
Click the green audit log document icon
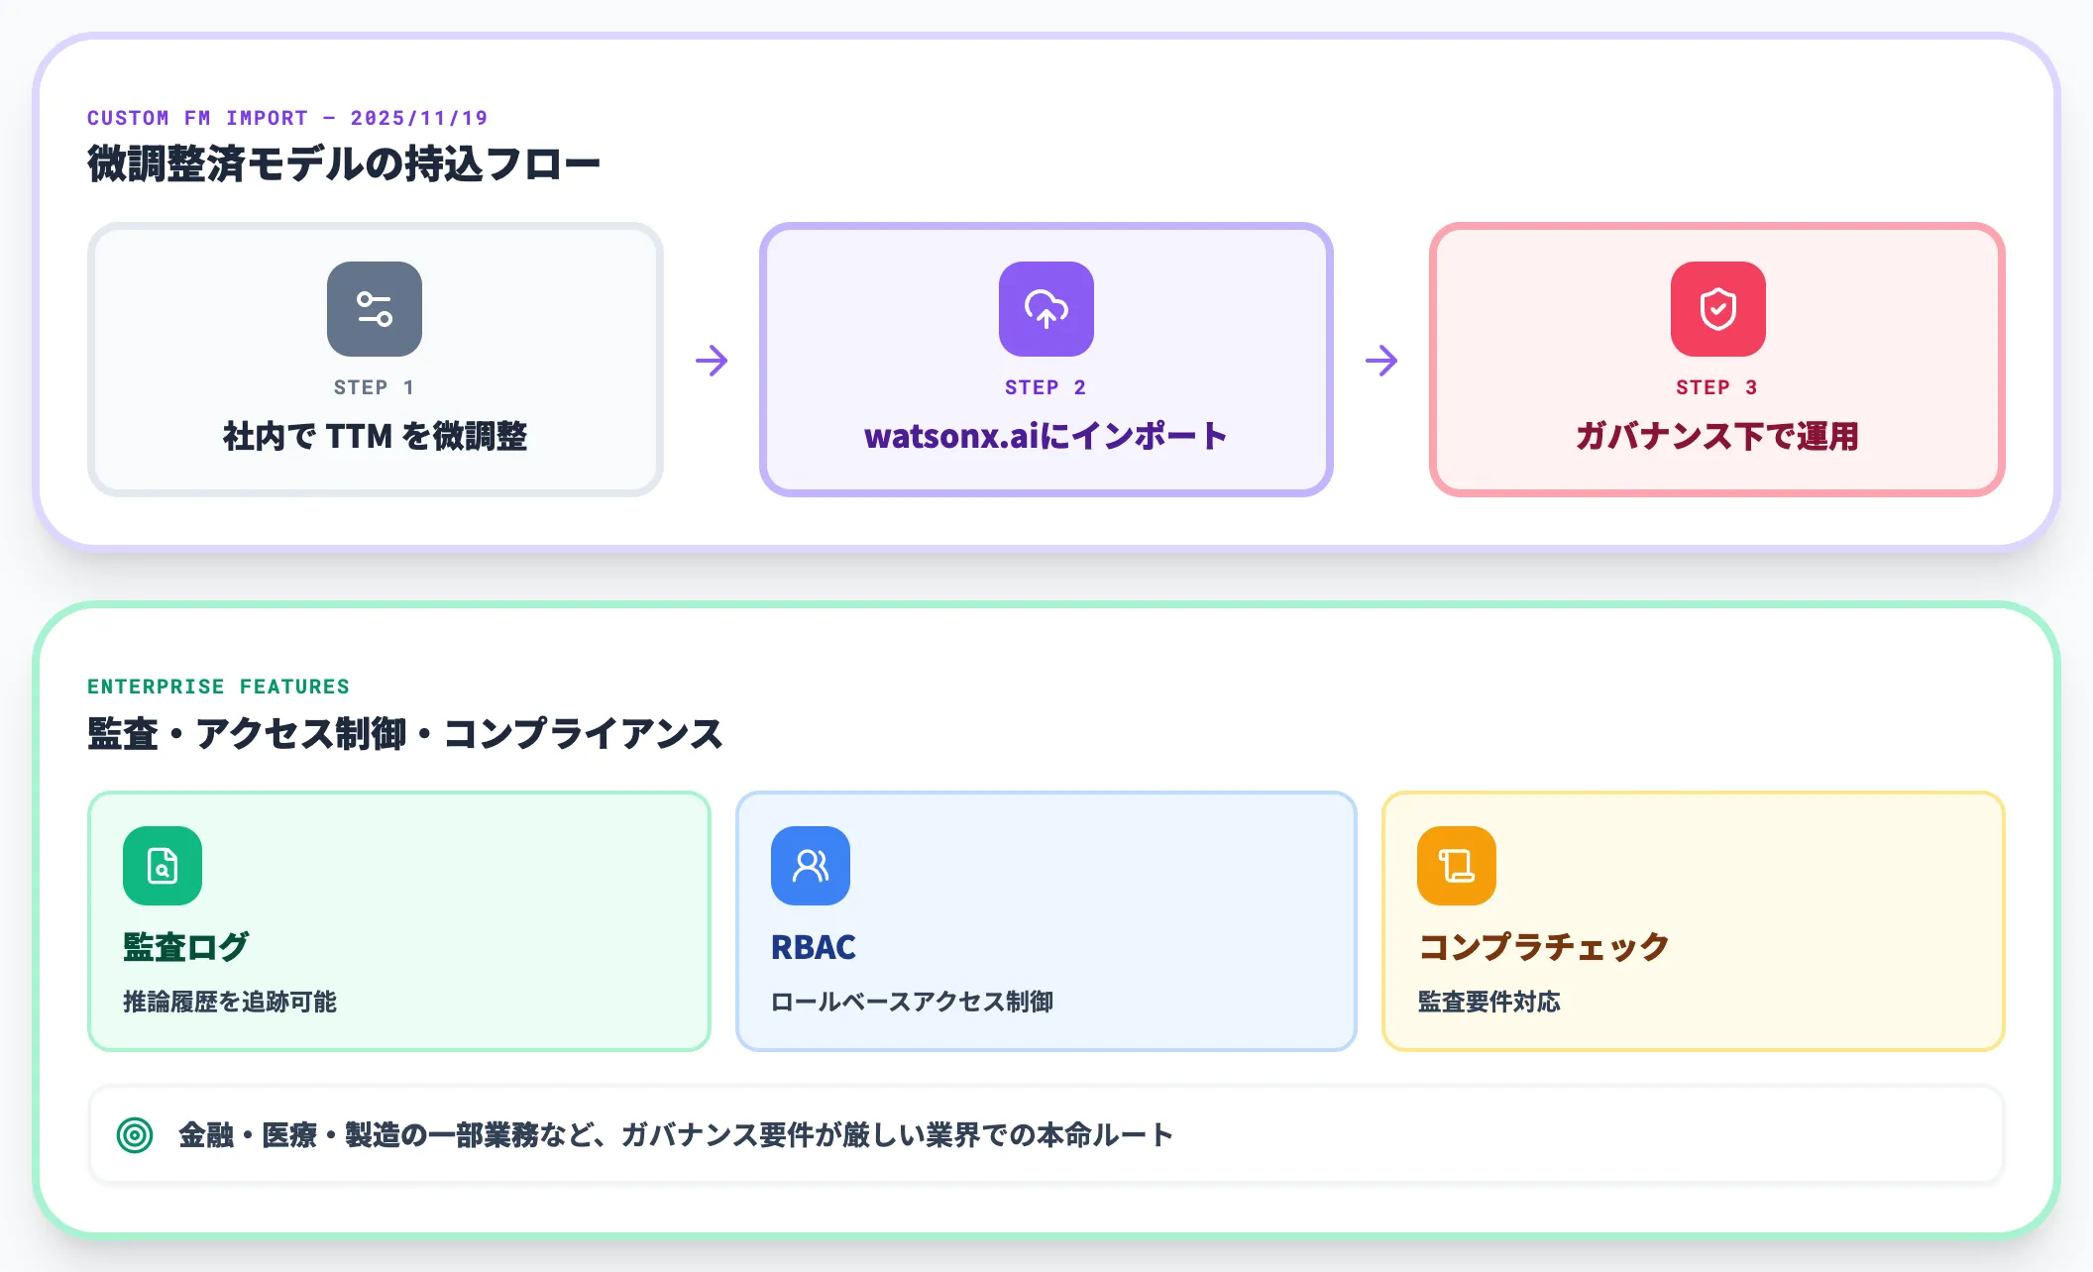point(163,866)
